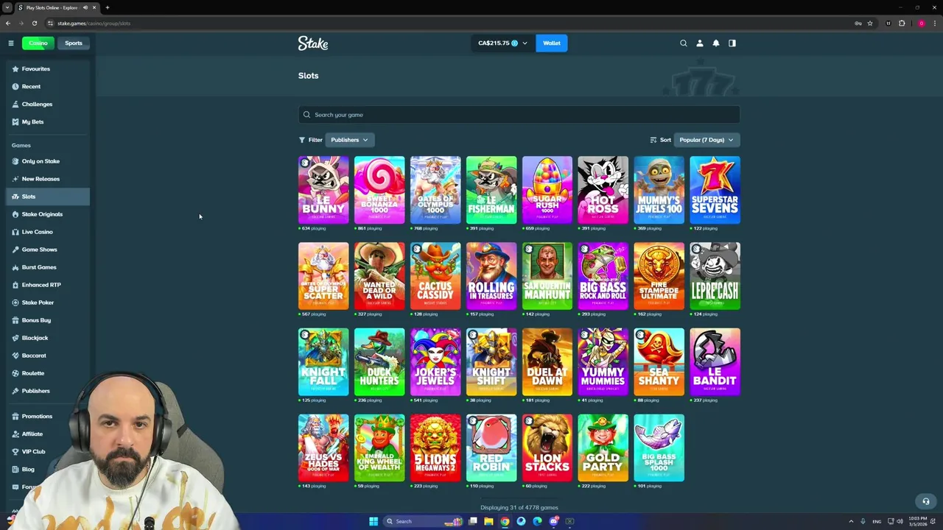Open Superstar Sevens thumbnail
Viewport: 943px width, 530px height.
pos(715,190)
